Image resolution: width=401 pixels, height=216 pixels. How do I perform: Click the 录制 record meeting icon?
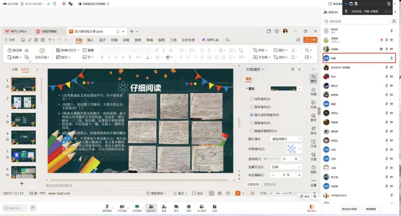[189, 207]
